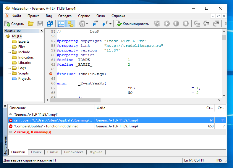Pause debugging with the pause icon
Image resolution: width=233 pixels, height=168 pixels.
(x=176, y=24)
